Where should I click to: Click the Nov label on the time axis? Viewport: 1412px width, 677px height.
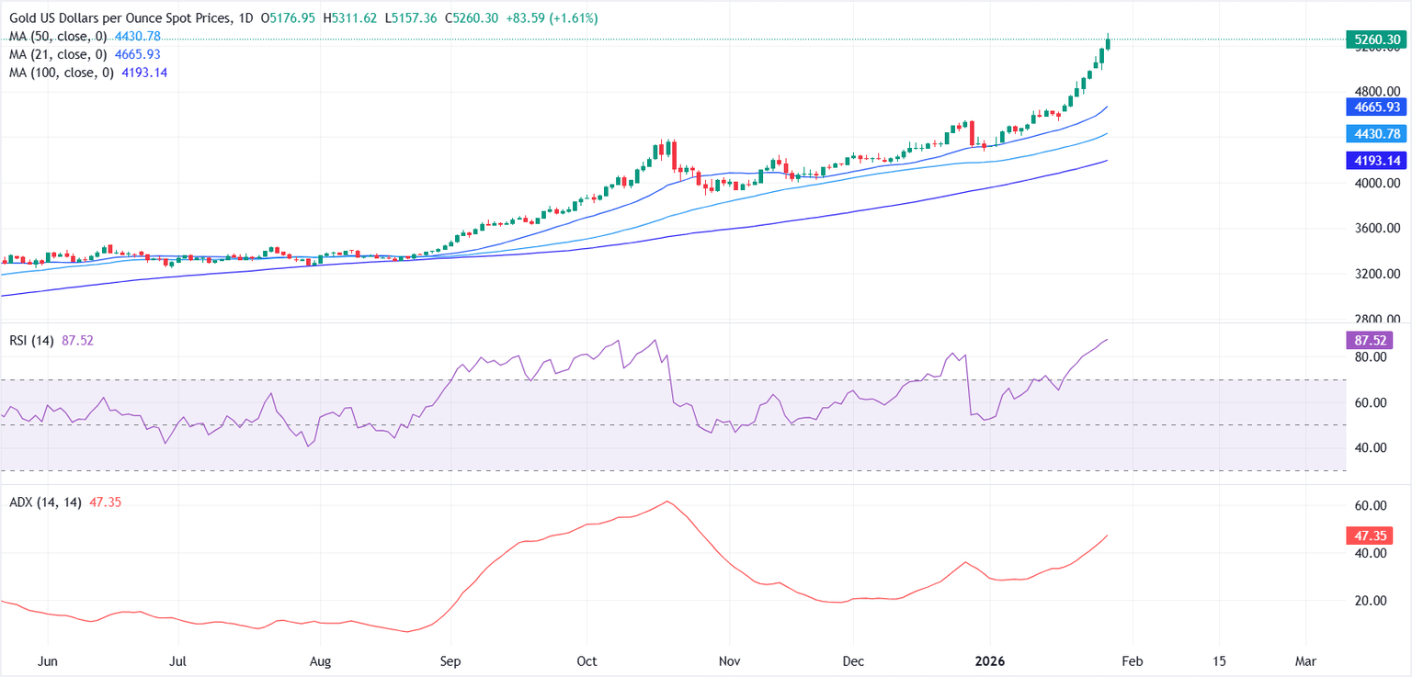729,661
